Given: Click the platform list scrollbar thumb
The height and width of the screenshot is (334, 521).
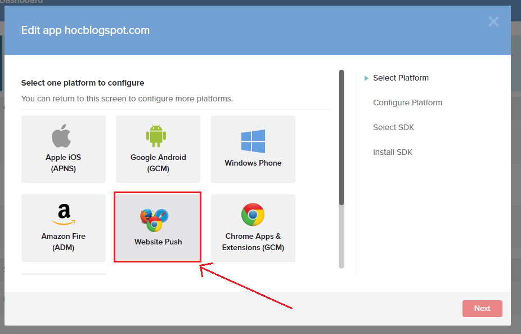Looking at the screenshot, I should click(342, 137).
